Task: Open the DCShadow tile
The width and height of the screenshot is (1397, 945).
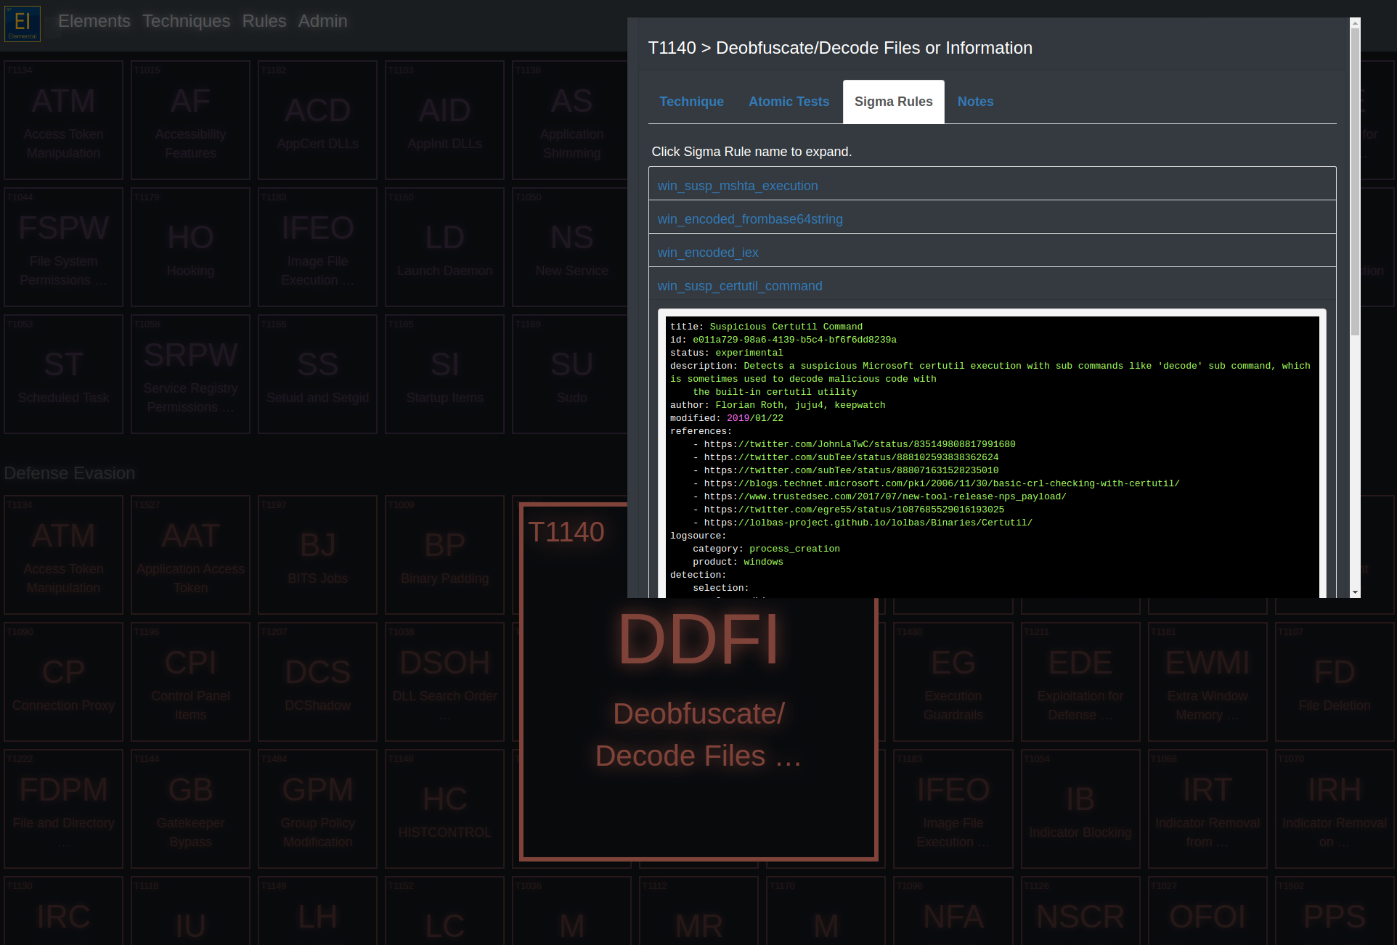Action: click(x=317, y=682)
